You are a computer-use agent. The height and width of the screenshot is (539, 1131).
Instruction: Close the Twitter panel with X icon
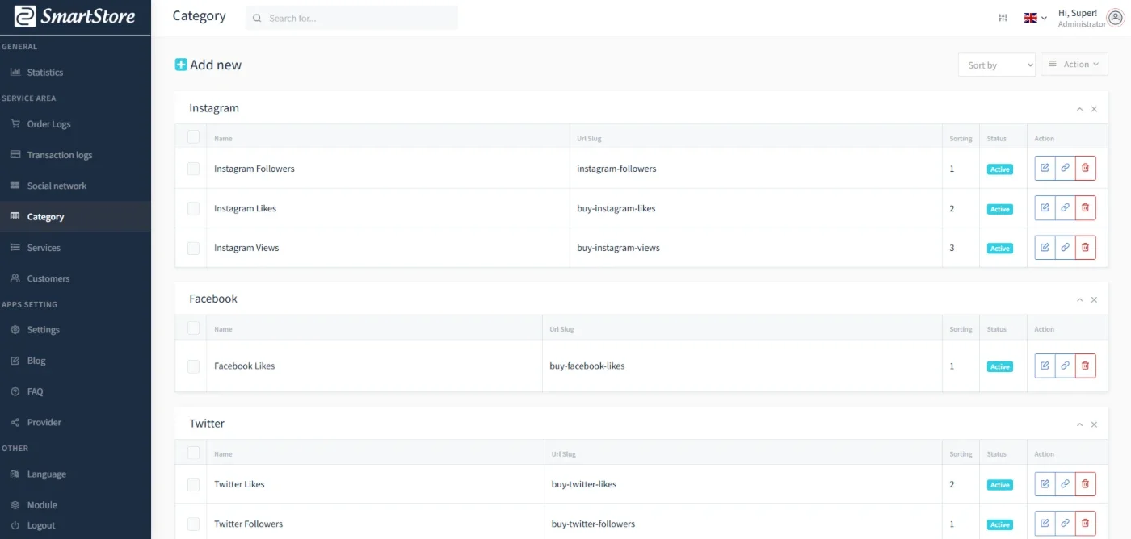1094,424
